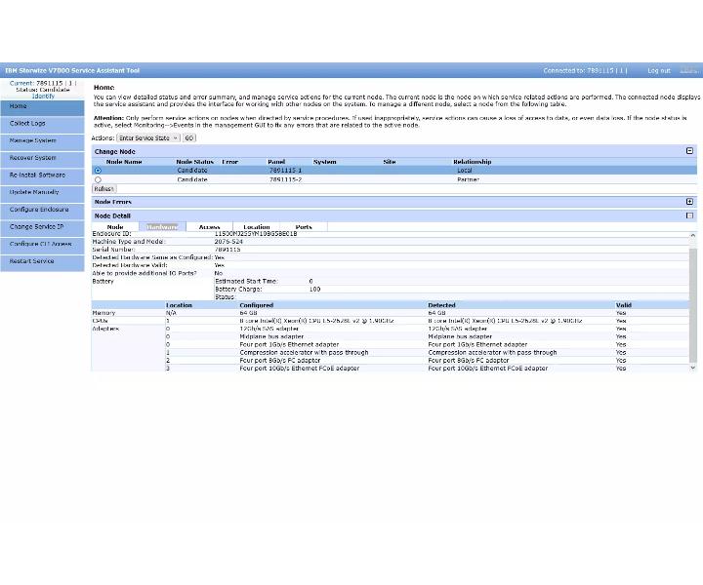Image resolution: width=703 pixels, height=585 pixels.
Task: Open Re-install Software page
Action: [x=42, y=175]
